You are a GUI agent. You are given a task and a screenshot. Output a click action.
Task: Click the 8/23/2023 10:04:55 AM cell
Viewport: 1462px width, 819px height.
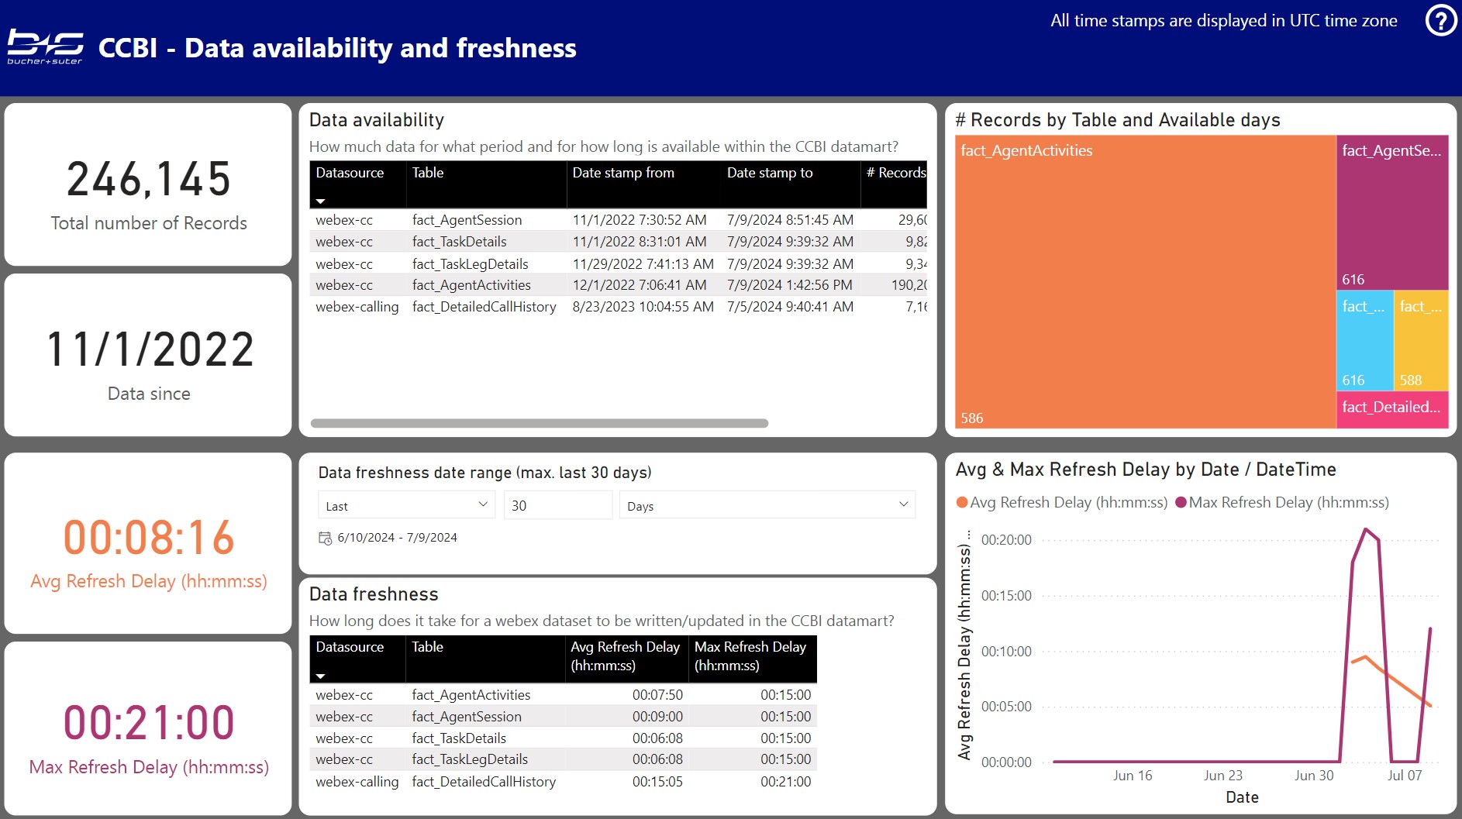(643, 307)
